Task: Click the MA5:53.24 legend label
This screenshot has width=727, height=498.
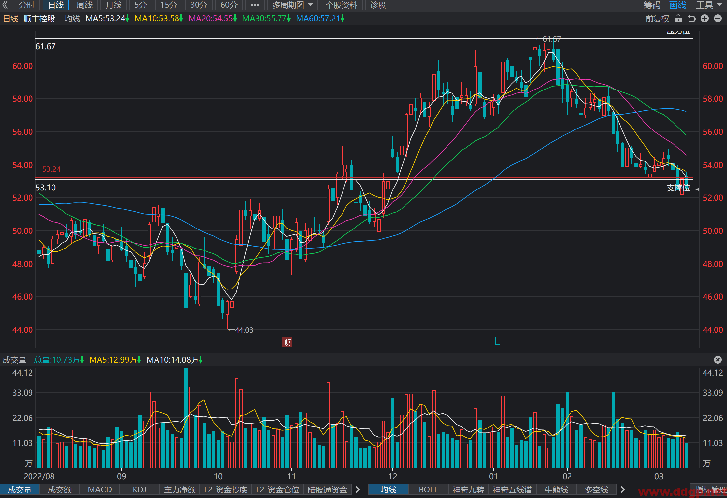Action: click(x=107, y=19)
